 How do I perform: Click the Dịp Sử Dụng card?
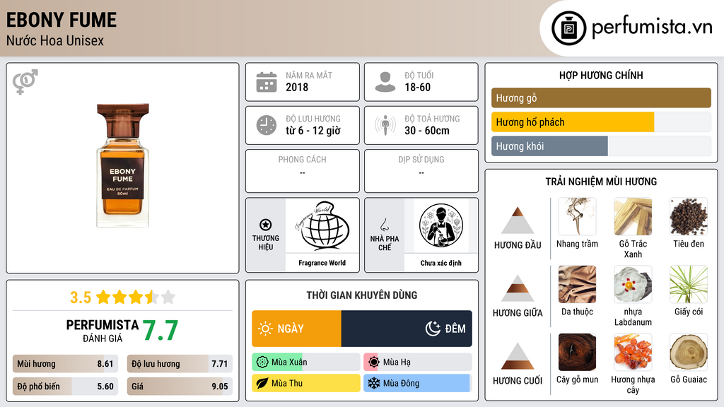tap(421, 171)
